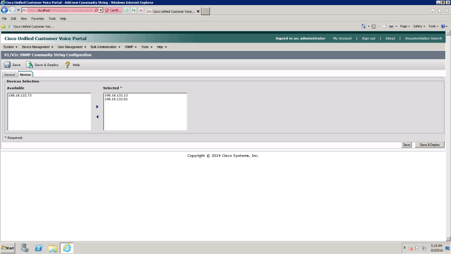Select 198.18.133.13 in Selected list
Viewport: 451px width, 254px height.
pyautogui.click(x=145, y=95)
